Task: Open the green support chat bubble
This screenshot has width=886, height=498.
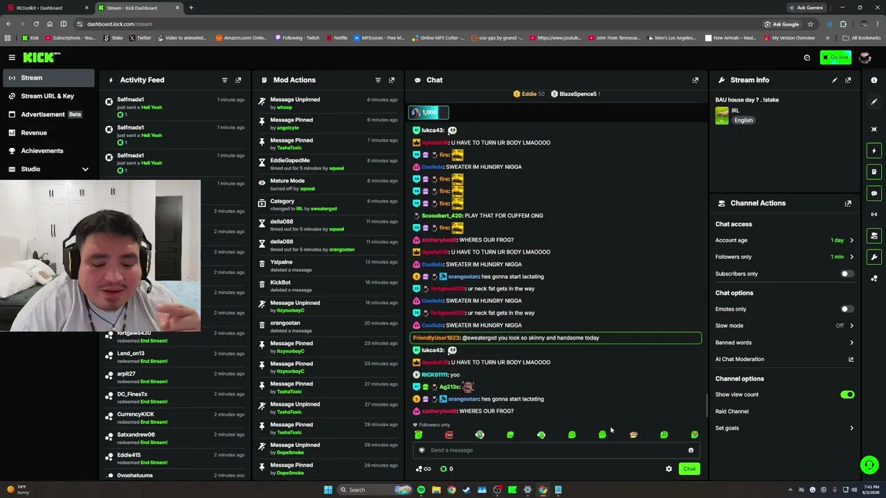Action: (x=869, y=465)
